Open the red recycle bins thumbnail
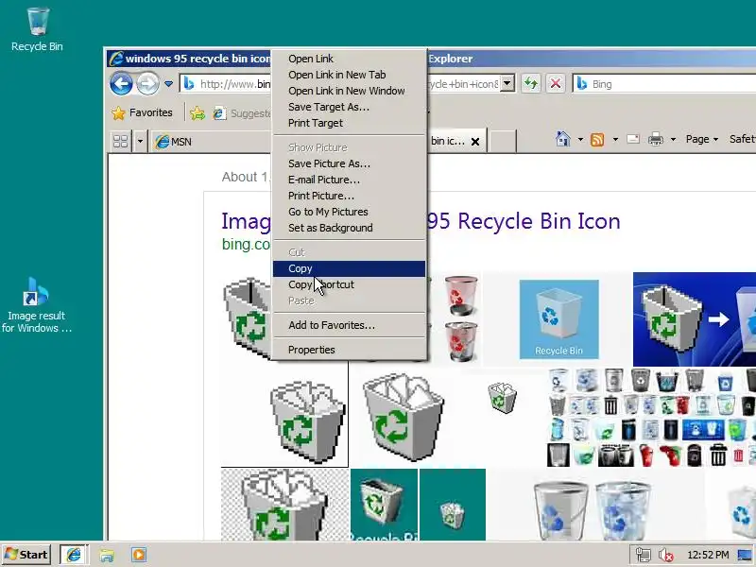756x567 pixels. pyautogui.click(x=461, y=318)
